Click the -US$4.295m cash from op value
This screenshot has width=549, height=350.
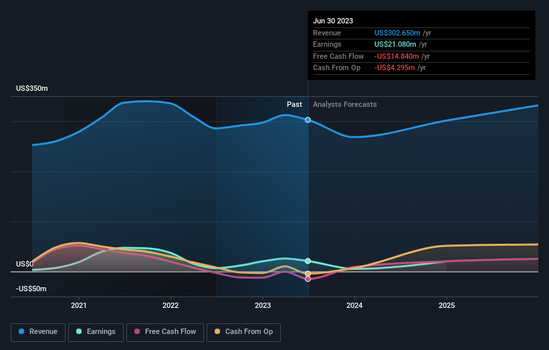coord(395,68)
